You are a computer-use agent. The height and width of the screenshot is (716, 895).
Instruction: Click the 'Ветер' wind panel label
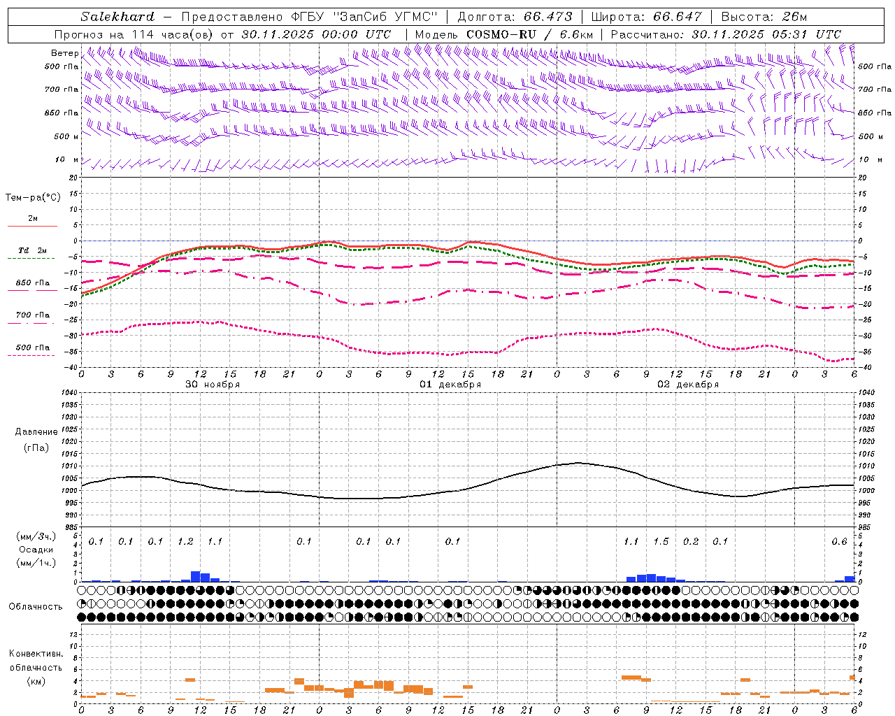tap(64, 53)
